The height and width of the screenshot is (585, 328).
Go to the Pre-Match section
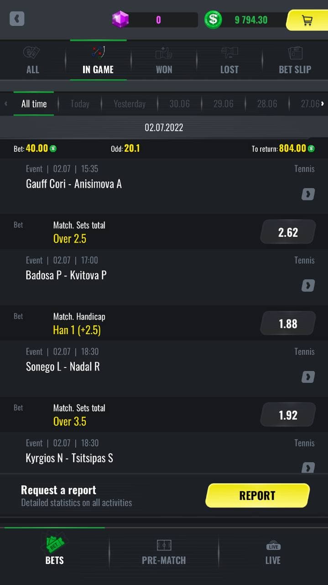(164, 551)
